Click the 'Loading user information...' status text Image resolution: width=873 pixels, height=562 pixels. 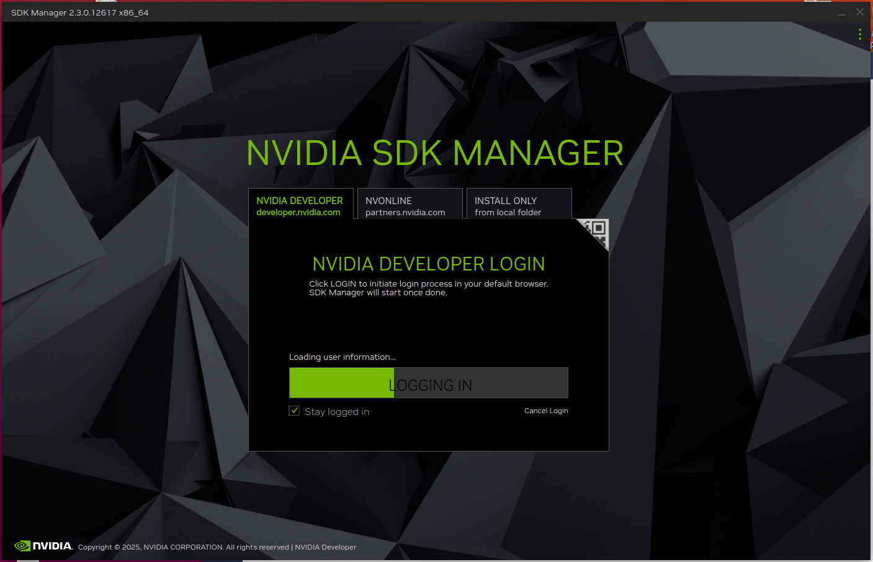coord(342,357)
